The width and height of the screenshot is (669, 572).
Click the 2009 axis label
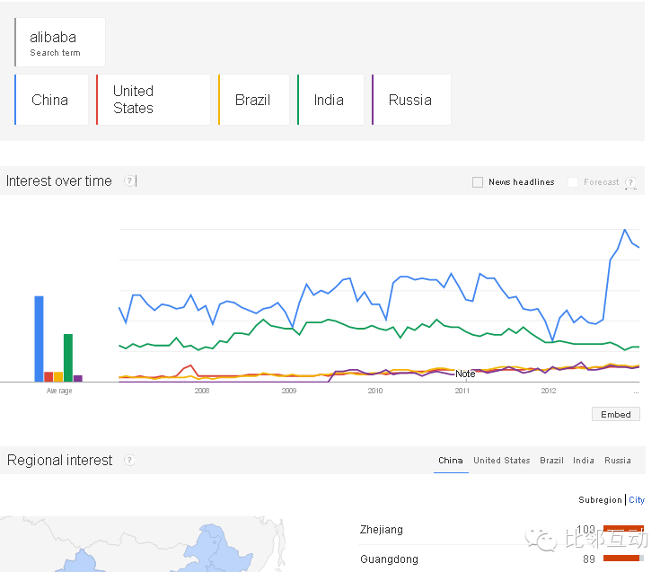click(x=289, y=391)
